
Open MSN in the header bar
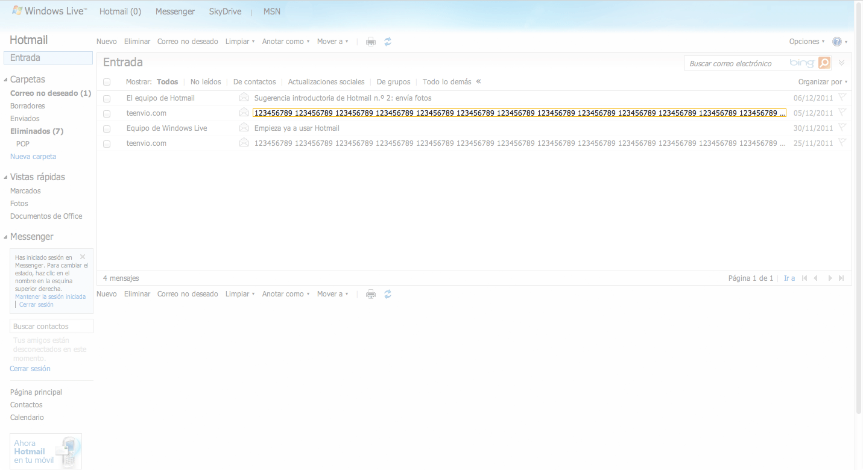(x=272, y=11)
